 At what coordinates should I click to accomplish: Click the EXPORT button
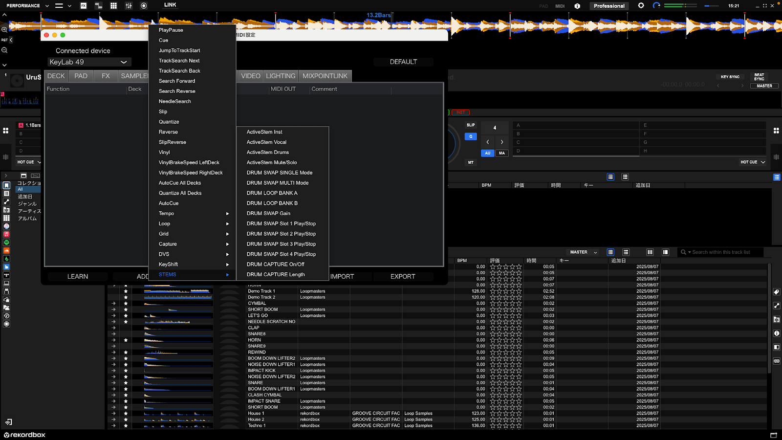[x=403, y=276]
